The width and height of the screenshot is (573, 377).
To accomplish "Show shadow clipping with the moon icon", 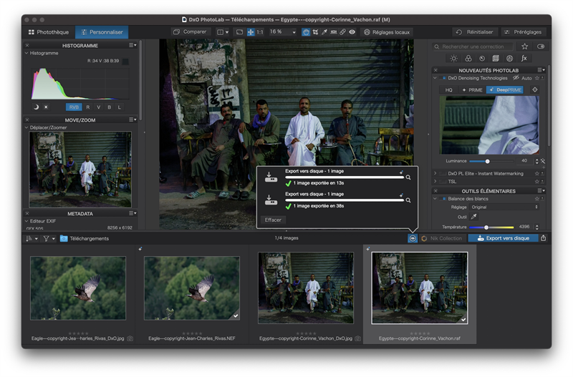I will (36, 107).
